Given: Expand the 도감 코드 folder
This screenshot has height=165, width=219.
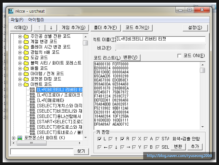Looking at the screenshot, I should pyautogui.click(x=20, y=58).
